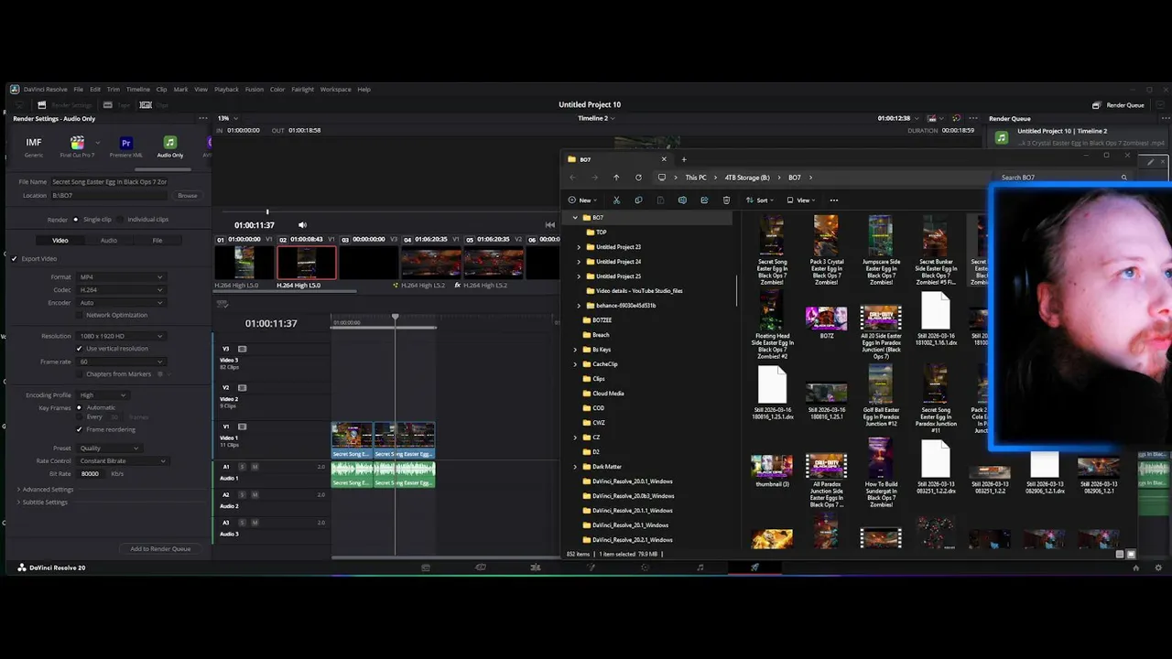Refresh the Explorer BO7 folder
Screen dimensions: 1172x659
638,178
